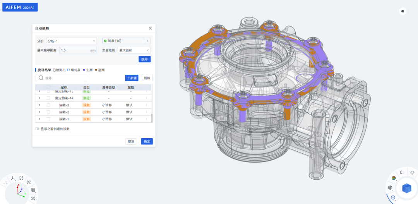Viewport: 418px width, 204px height.
Task: Expand the 对象 [10] arrow button
Action: point(148,41)
